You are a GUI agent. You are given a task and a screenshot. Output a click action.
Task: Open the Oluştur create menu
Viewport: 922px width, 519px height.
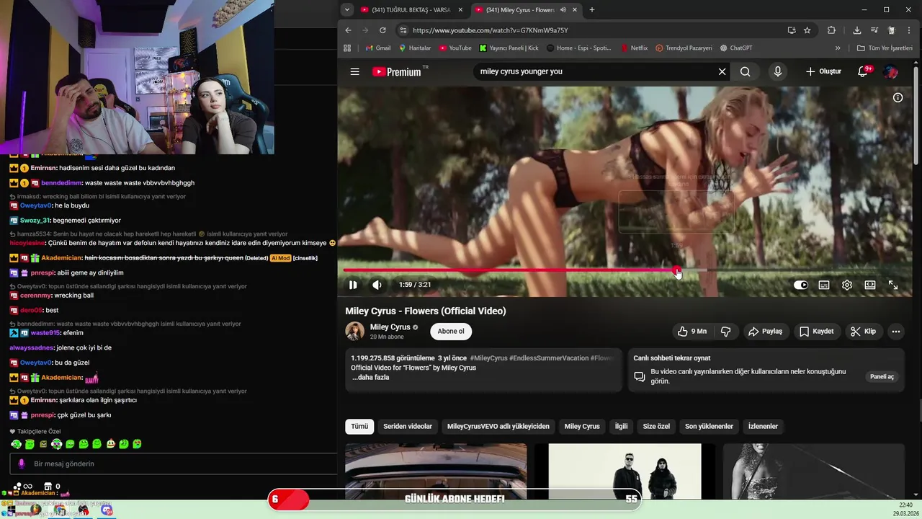coord(823,71)
